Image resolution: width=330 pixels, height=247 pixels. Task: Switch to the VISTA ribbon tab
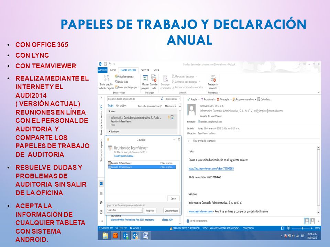(156, 70)
